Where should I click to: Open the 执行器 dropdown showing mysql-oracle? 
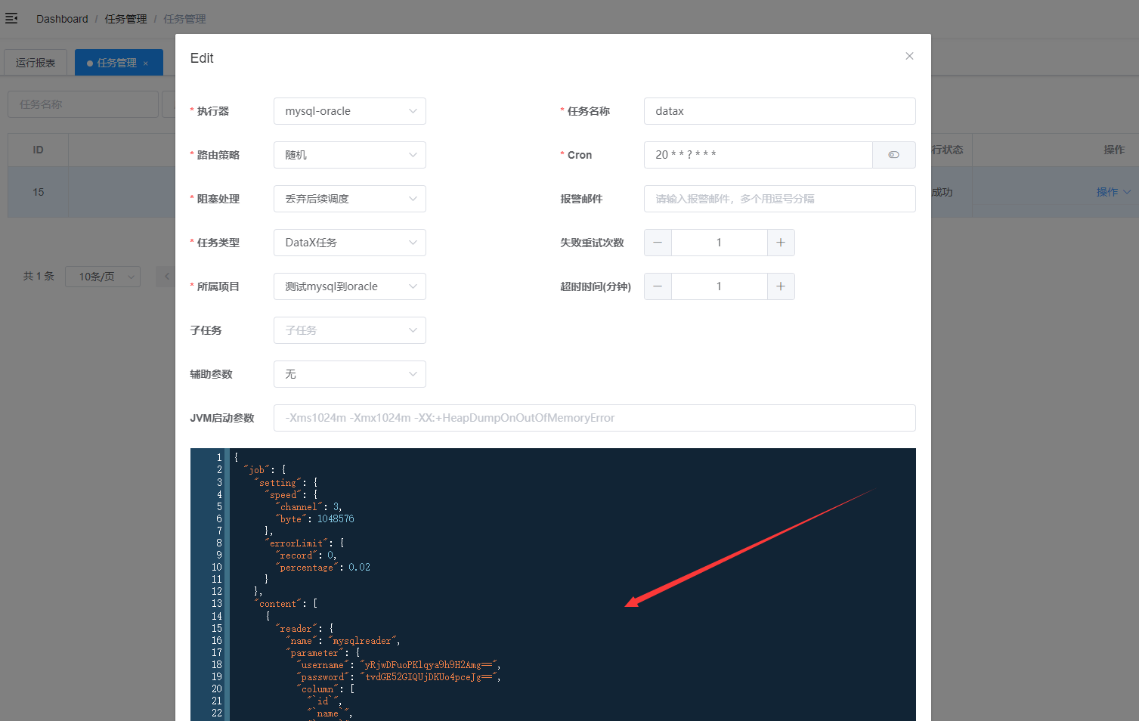(349, 110)
